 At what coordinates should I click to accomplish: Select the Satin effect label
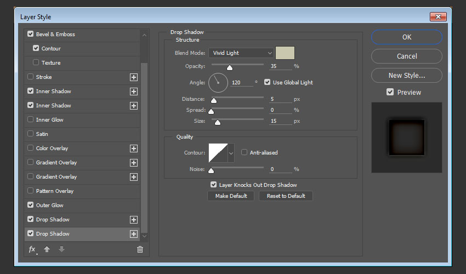(42, 134)
